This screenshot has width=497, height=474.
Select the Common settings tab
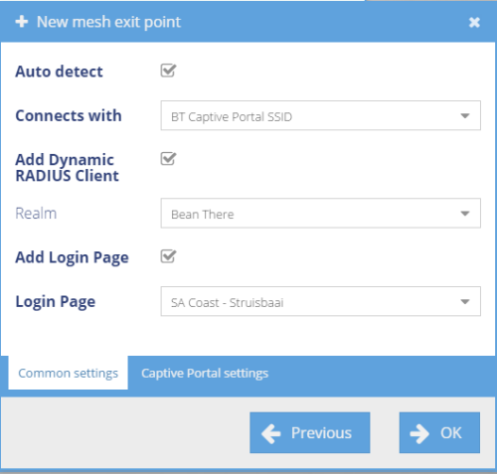coord(68,374)
